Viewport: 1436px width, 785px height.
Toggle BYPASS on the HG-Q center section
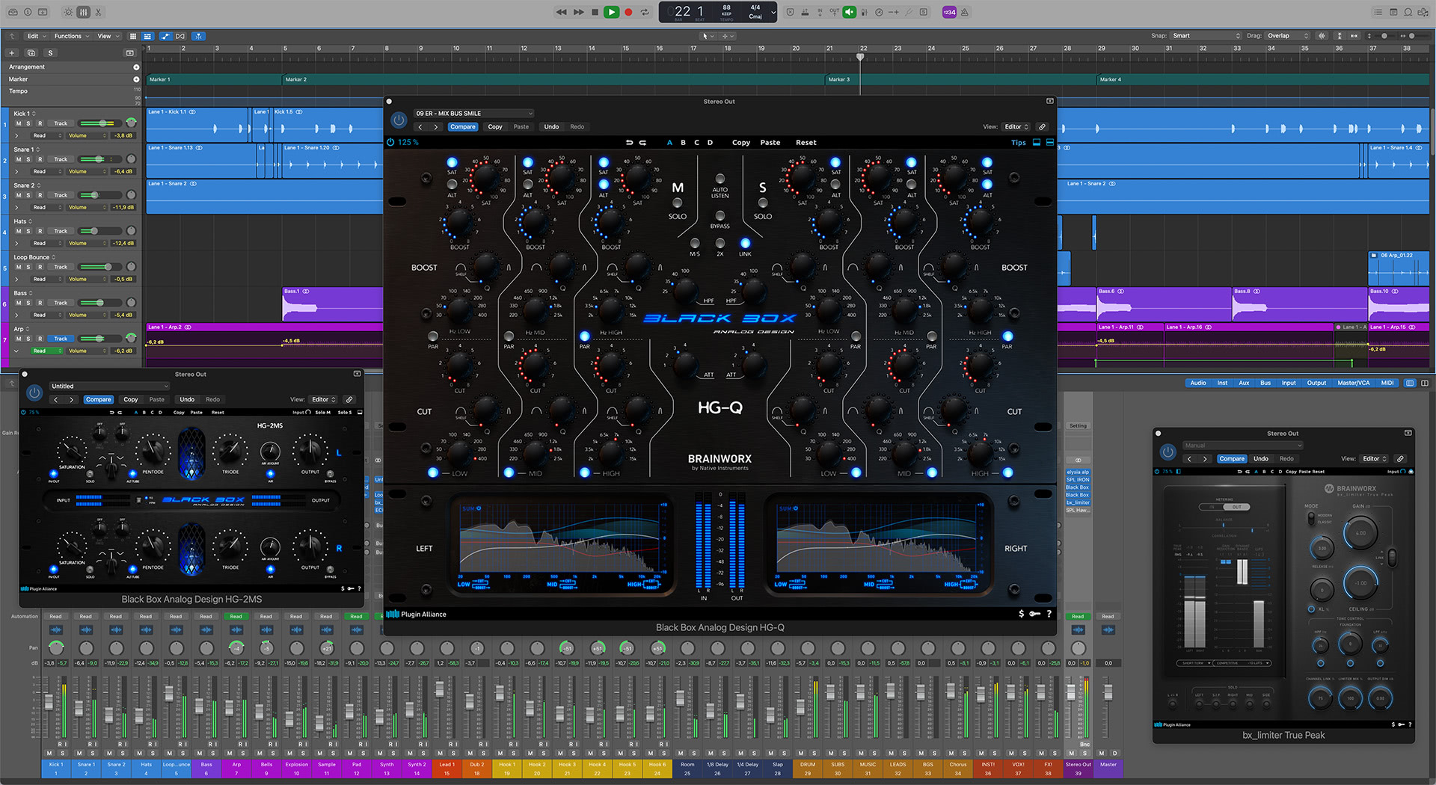click(719, 216)
